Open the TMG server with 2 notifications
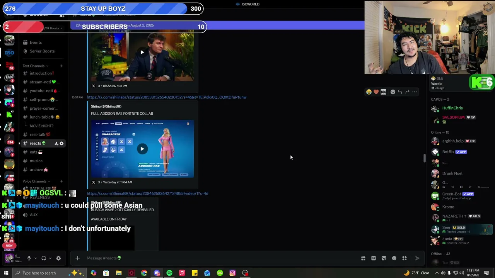 (x=9, y=77)
